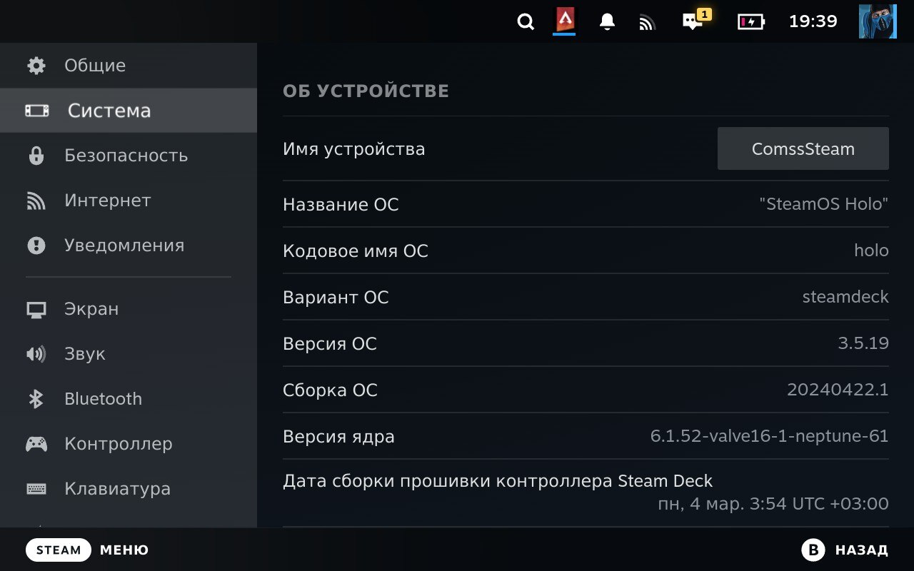This screenshot has width=914, height=571.
Task: Open the user profile avatar
Action: click(x=877, y=21)
